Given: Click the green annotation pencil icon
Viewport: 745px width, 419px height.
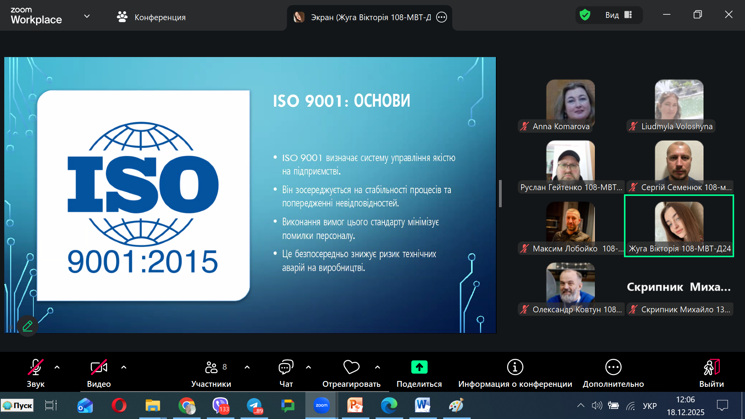Looking at the screenshot, I should pyautogui.click(x=28, y=326).
